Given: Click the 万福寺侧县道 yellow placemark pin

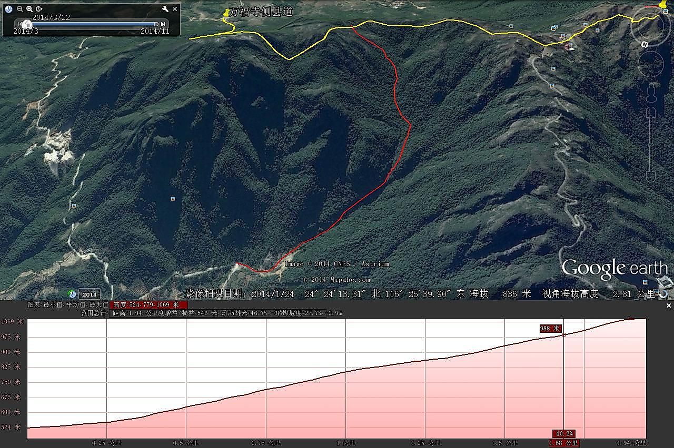Looking at the screenshot, I should [226, 14].
